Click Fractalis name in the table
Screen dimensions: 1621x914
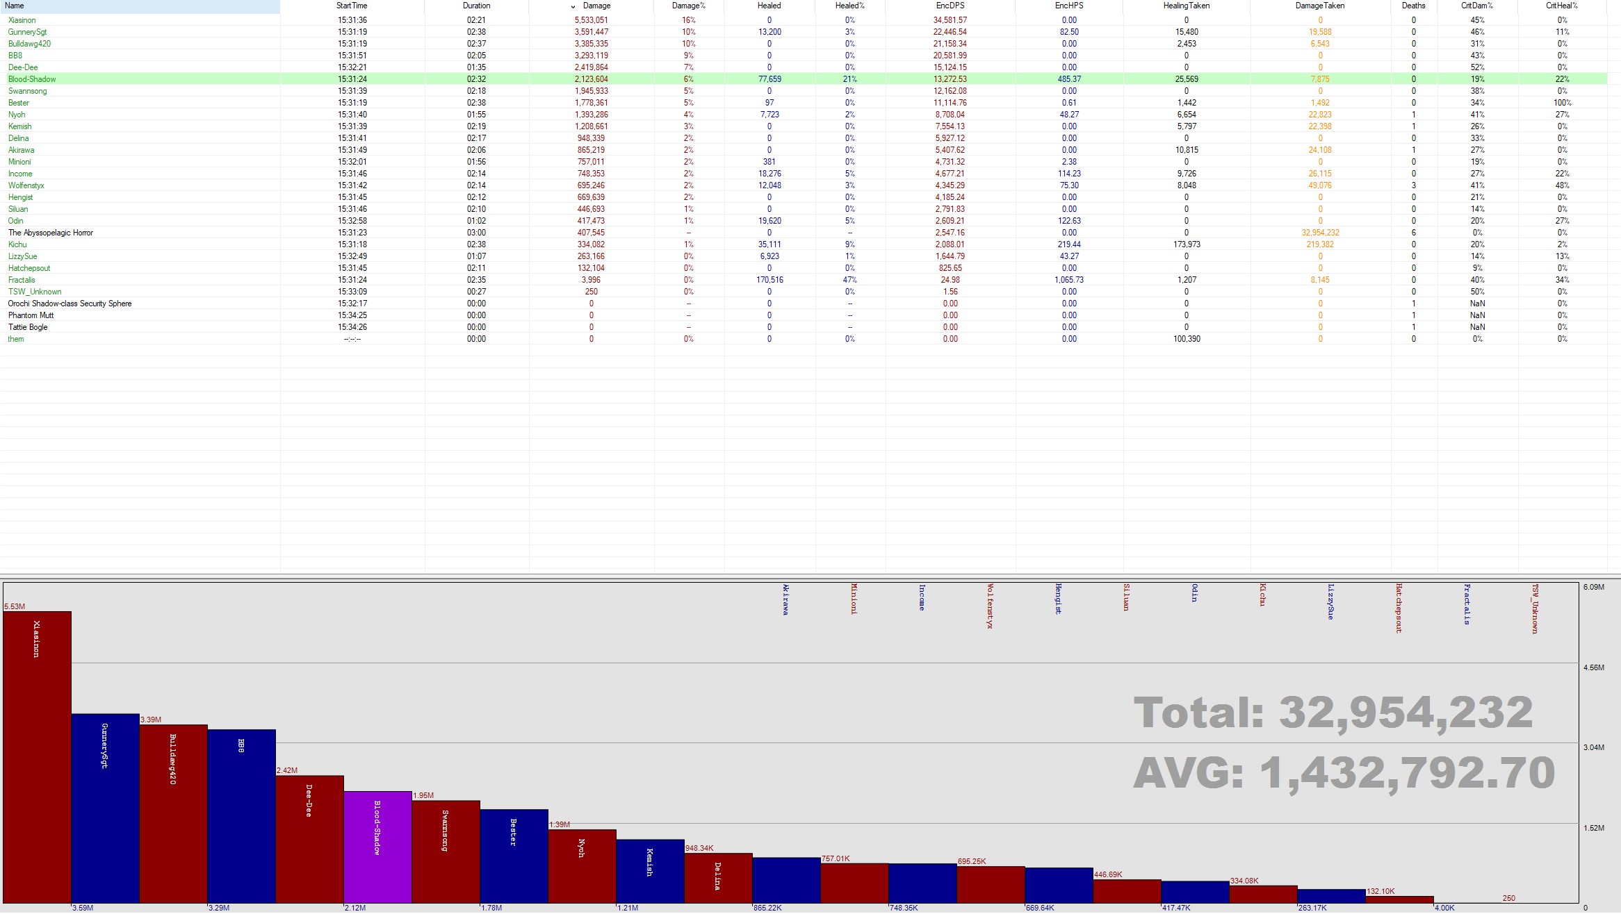(x=22, y=280)
